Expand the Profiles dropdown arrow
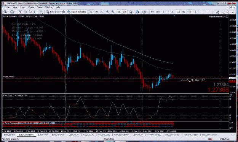The width and height of the screenshot is (238, 142). (x=15, y=12)
